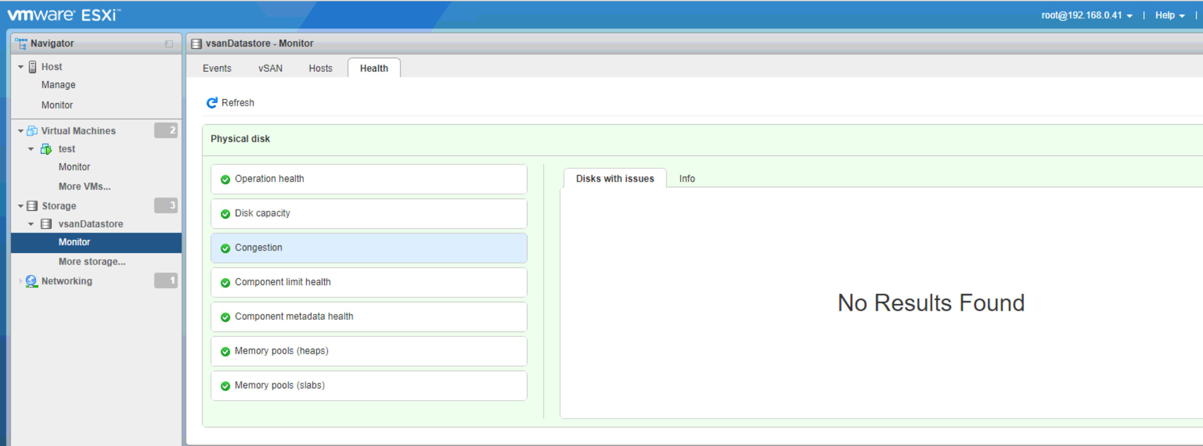
Task: Collapse the Host tree node
Action: (x=21, y=67)
